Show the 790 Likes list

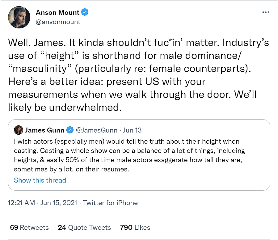135,228
